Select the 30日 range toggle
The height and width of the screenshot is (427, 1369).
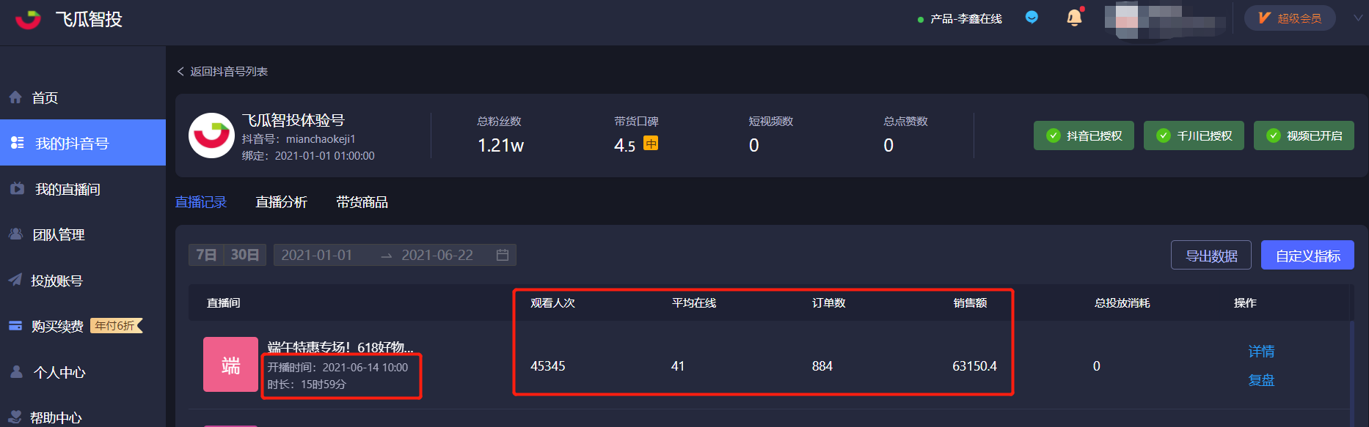[245, 255]
